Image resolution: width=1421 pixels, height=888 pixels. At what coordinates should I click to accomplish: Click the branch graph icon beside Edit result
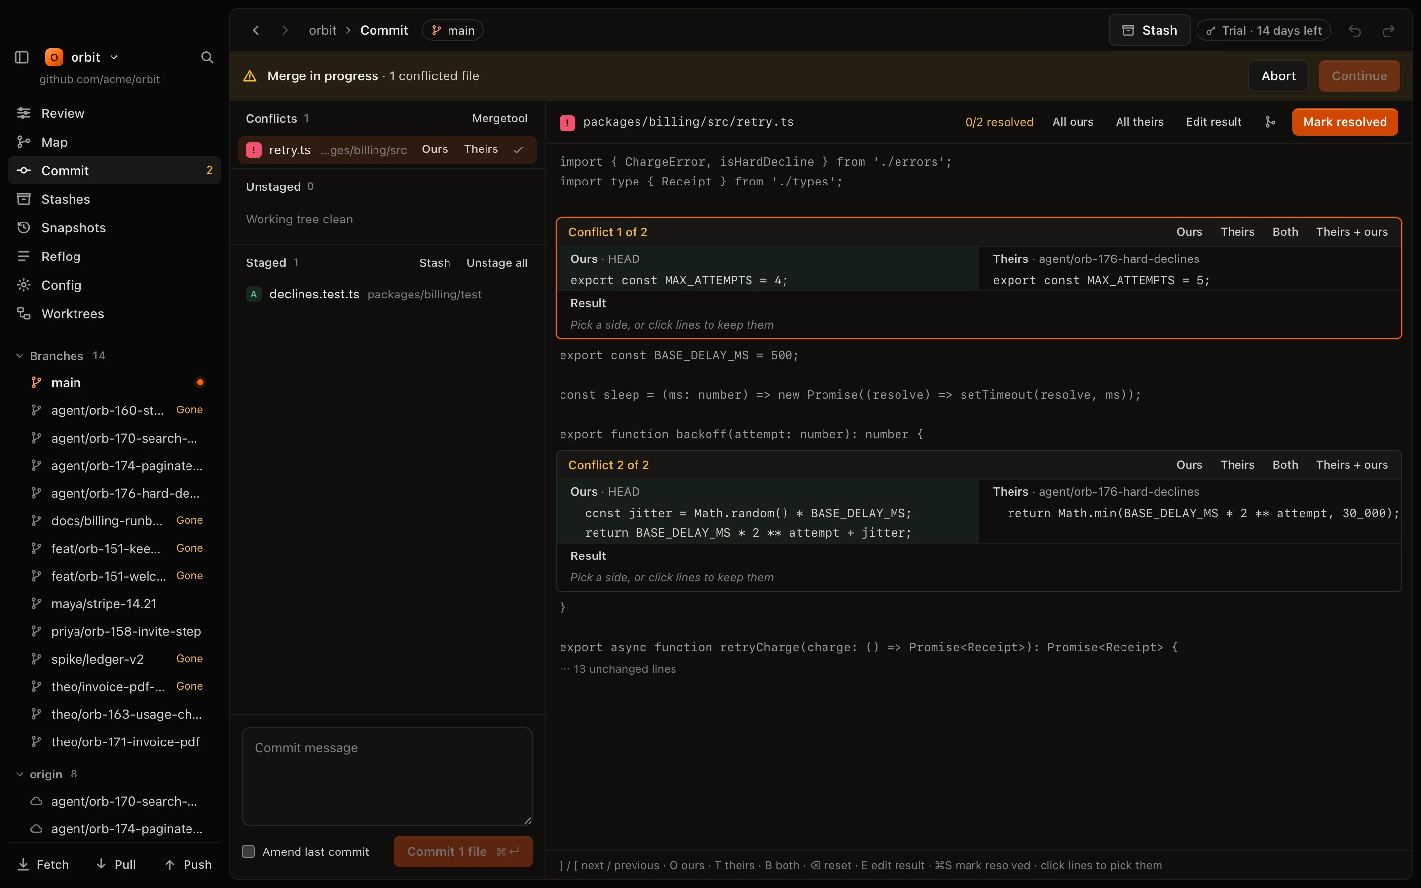pos(1270,121)
